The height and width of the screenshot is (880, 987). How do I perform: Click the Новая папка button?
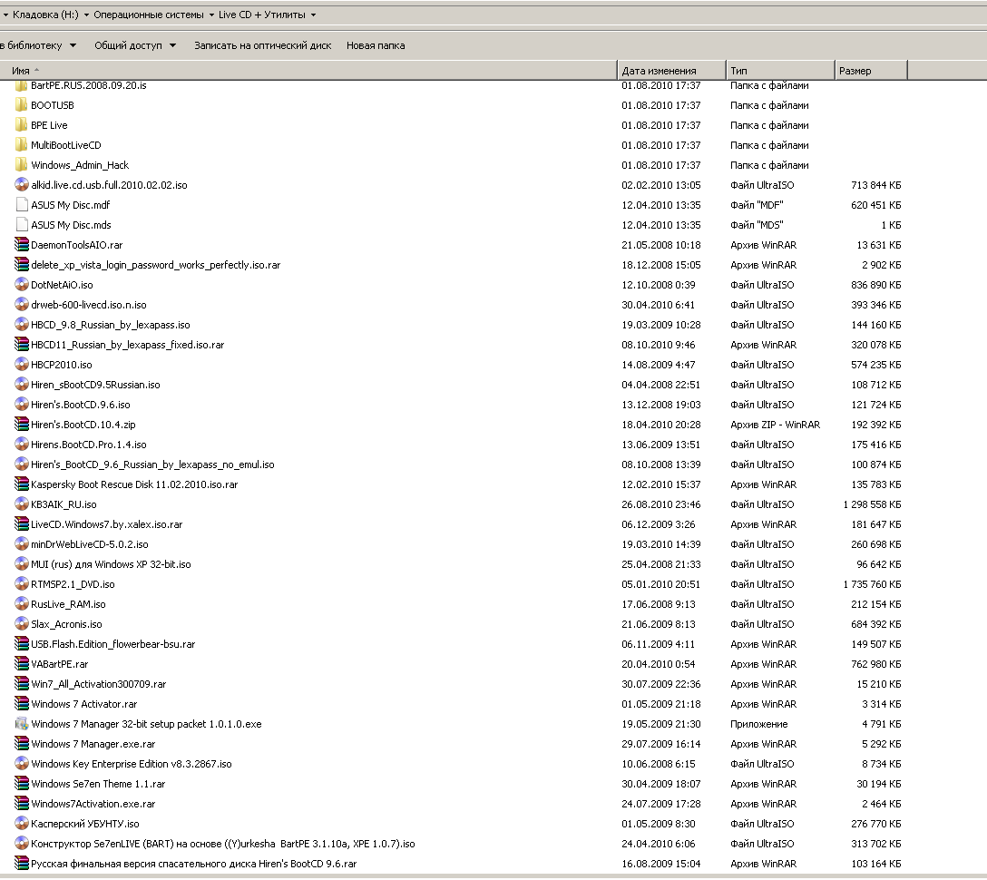pos(376,45)
